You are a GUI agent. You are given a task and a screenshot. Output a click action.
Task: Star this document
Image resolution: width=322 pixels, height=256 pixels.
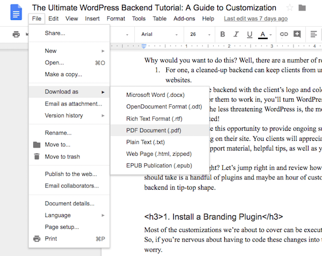pyautogui.click(x=290, y=8)
